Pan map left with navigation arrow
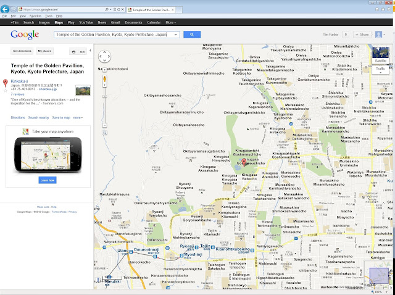Screen dimensions: 395x295 101,56
